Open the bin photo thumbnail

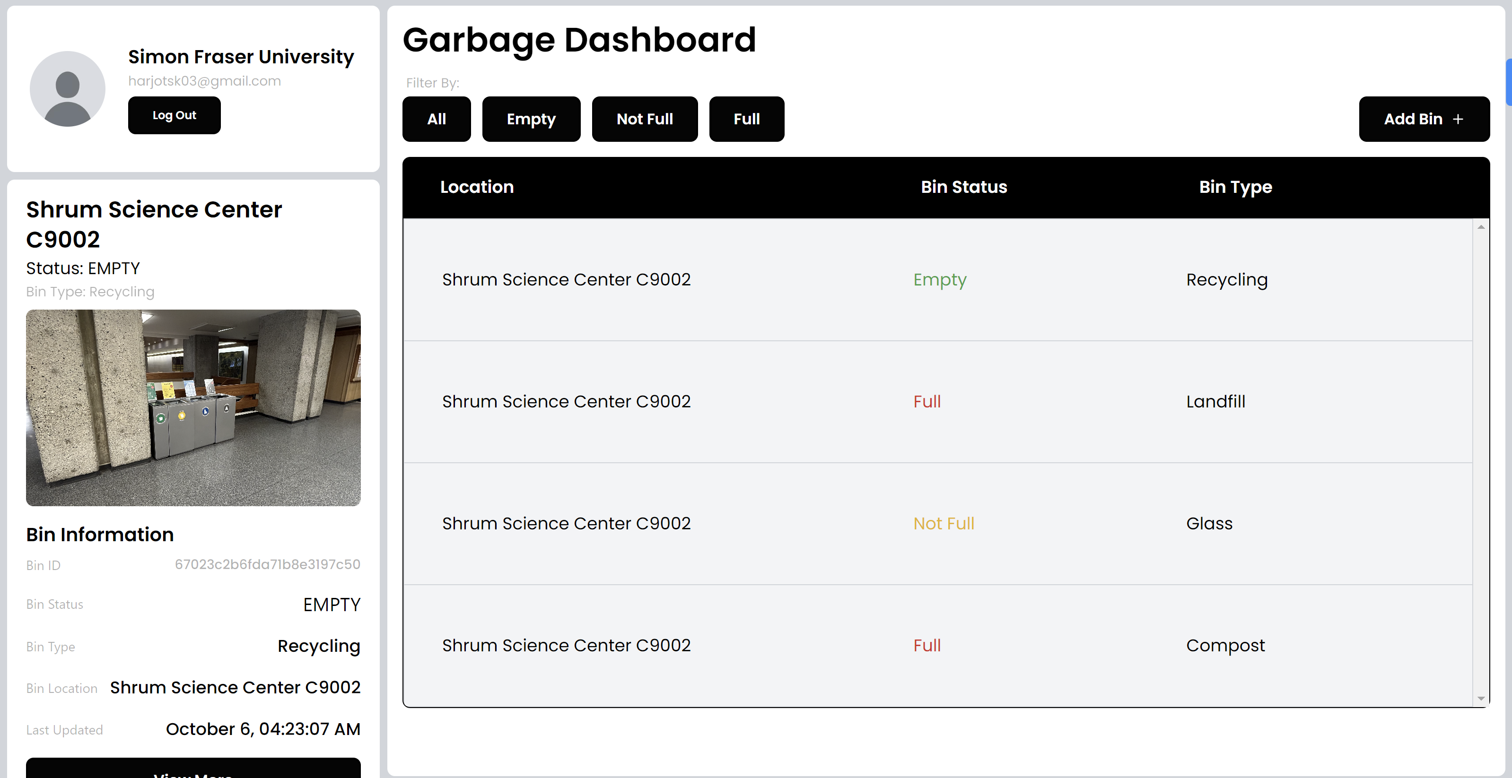[x=193, y=408]
